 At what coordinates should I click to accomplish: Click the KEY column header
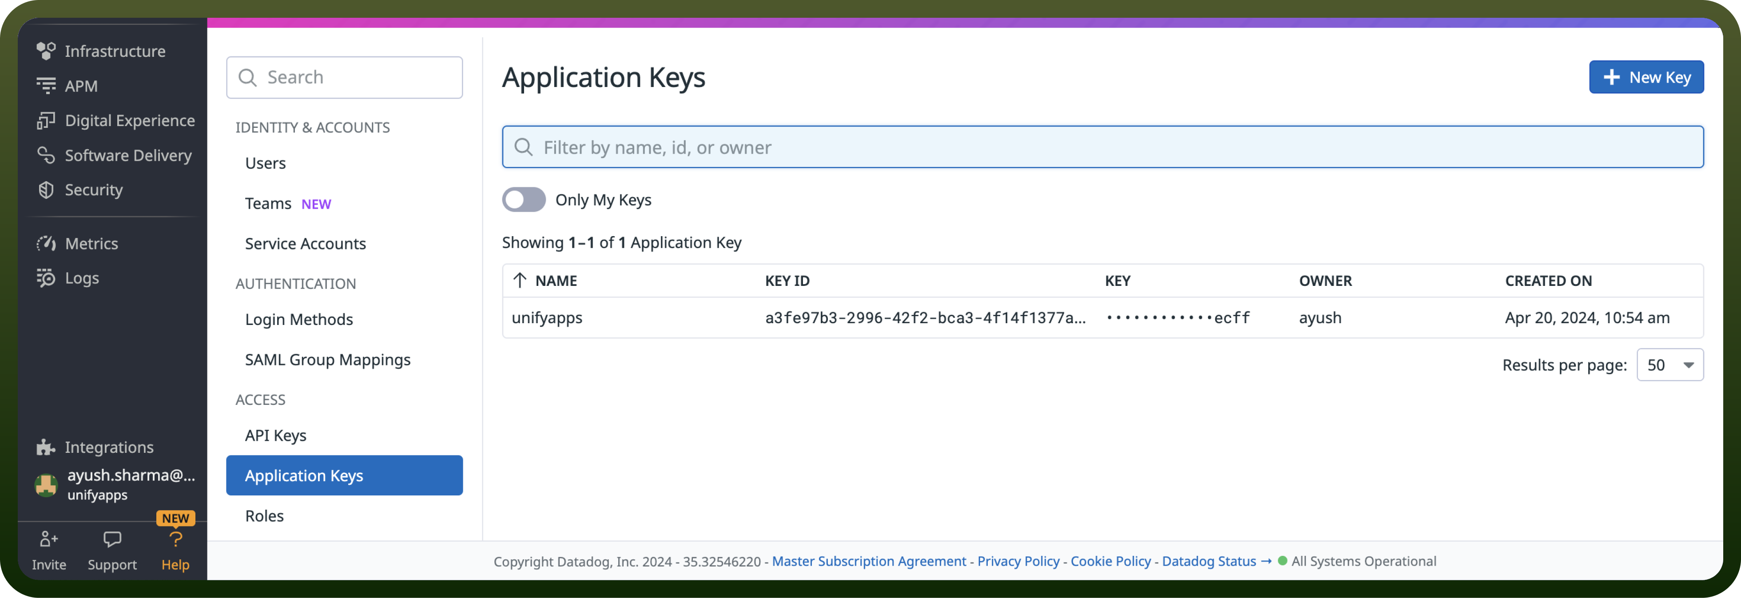coord(1117,281)
